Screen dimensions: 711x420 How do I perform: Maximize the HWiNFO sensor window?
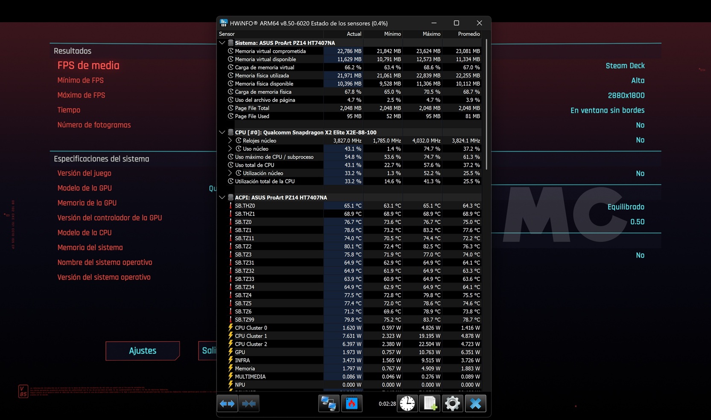[x=456, y=23]
